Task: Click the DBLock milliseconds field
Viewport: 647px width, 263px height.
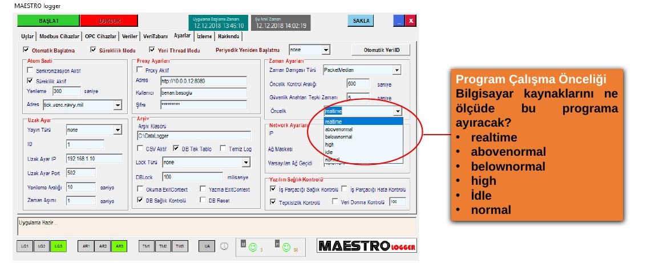Action: [192, 177]
